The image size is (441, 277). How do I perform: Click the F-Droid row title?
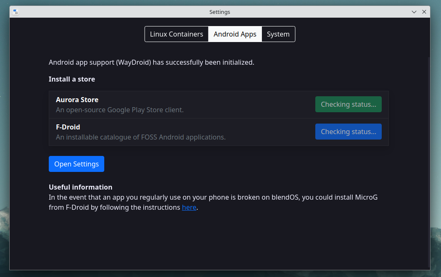pos(68,127)
